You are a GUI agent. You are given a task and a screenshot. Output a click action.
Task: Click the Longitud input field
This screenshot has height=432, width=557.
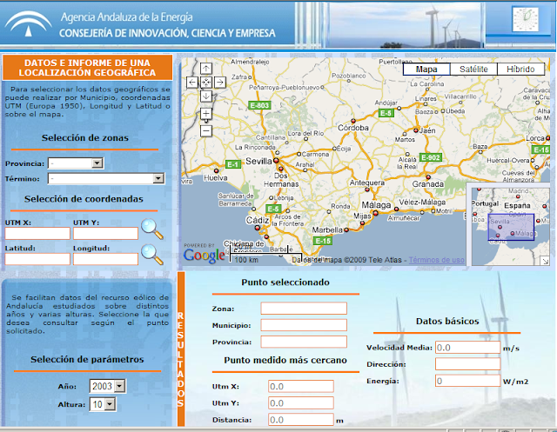coord(105,259)
